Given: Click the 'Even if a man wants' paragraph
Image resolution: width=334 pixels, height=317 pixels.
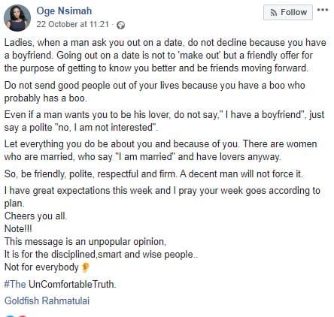Looking at the screenshot, I should point(164,121).
